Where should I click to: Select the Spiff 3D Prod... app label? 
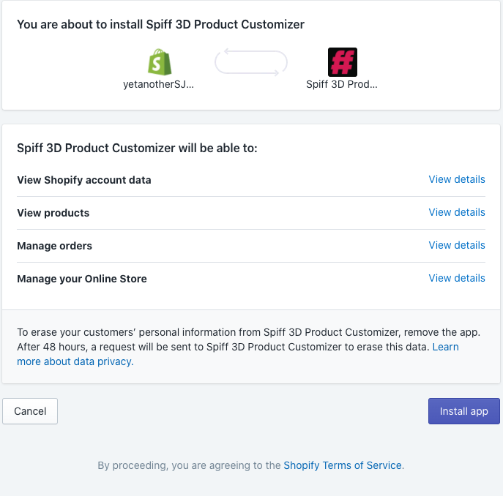point(342,84)
